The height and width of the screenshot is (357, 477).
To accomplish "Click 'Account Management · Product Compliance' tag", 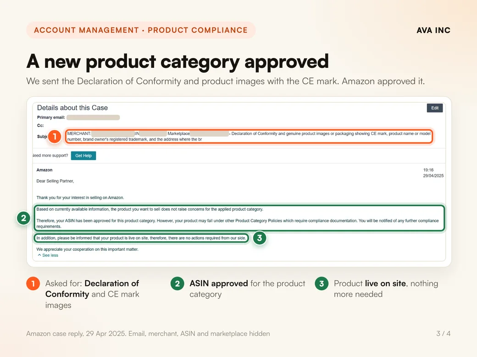I will pos(141,30).
